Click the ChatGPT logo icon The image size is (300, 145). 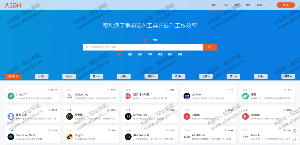click(11, 96)
